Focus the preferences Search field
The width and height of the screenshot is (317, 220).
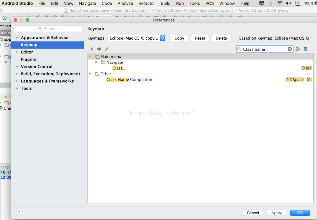(48, 29)
